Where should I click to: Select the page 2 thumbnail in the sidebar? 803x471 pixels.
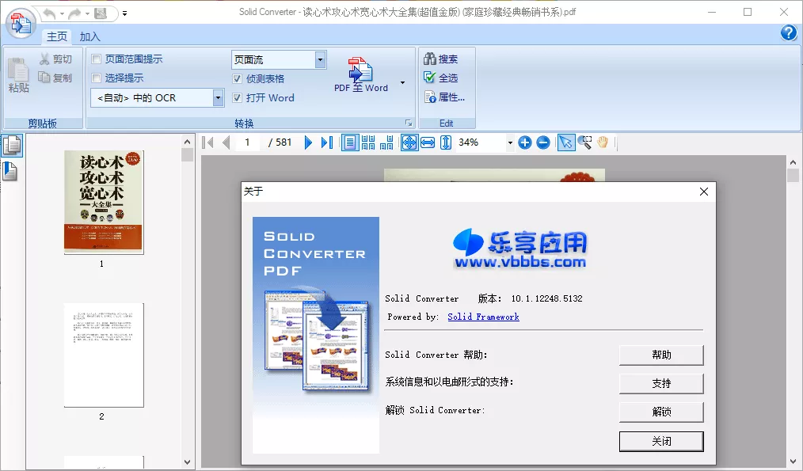point(104,356)
